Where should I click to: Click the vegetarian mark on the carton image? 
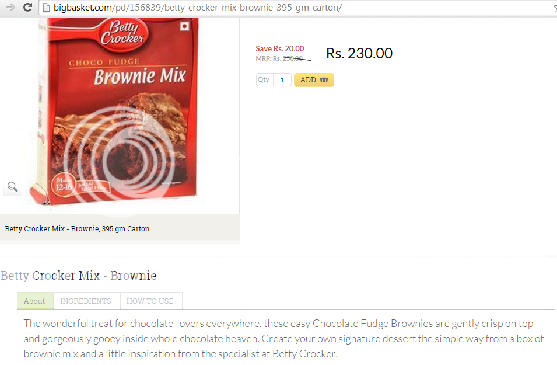(x=184, y=26)
